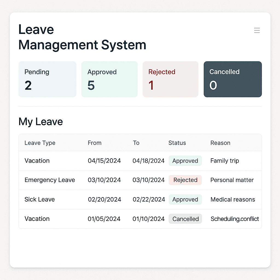The width and height of the screenshot is (280, 280).
Task: Click the To column header
Action: [136, 143]
